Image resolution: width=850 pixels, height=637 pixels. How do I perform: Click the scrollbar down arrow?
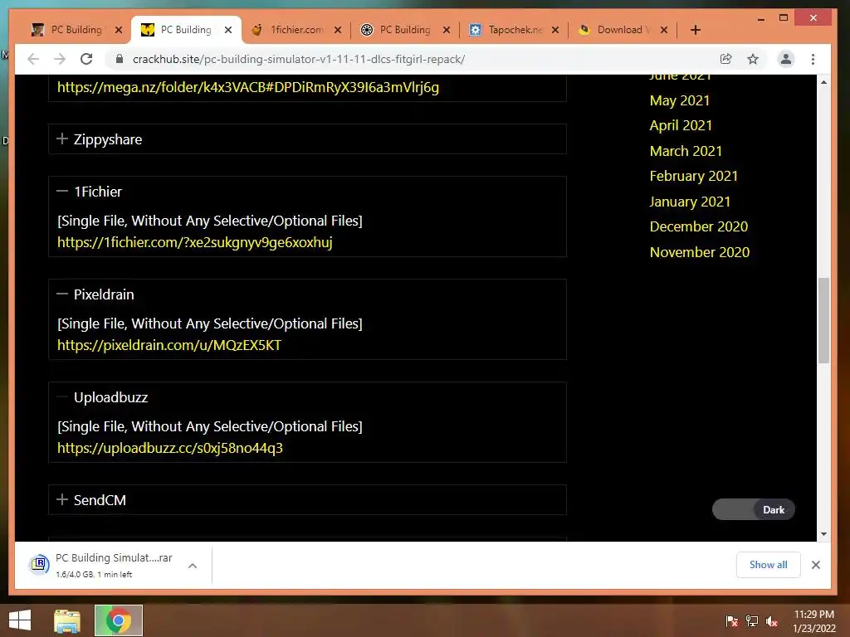point(823,534)
